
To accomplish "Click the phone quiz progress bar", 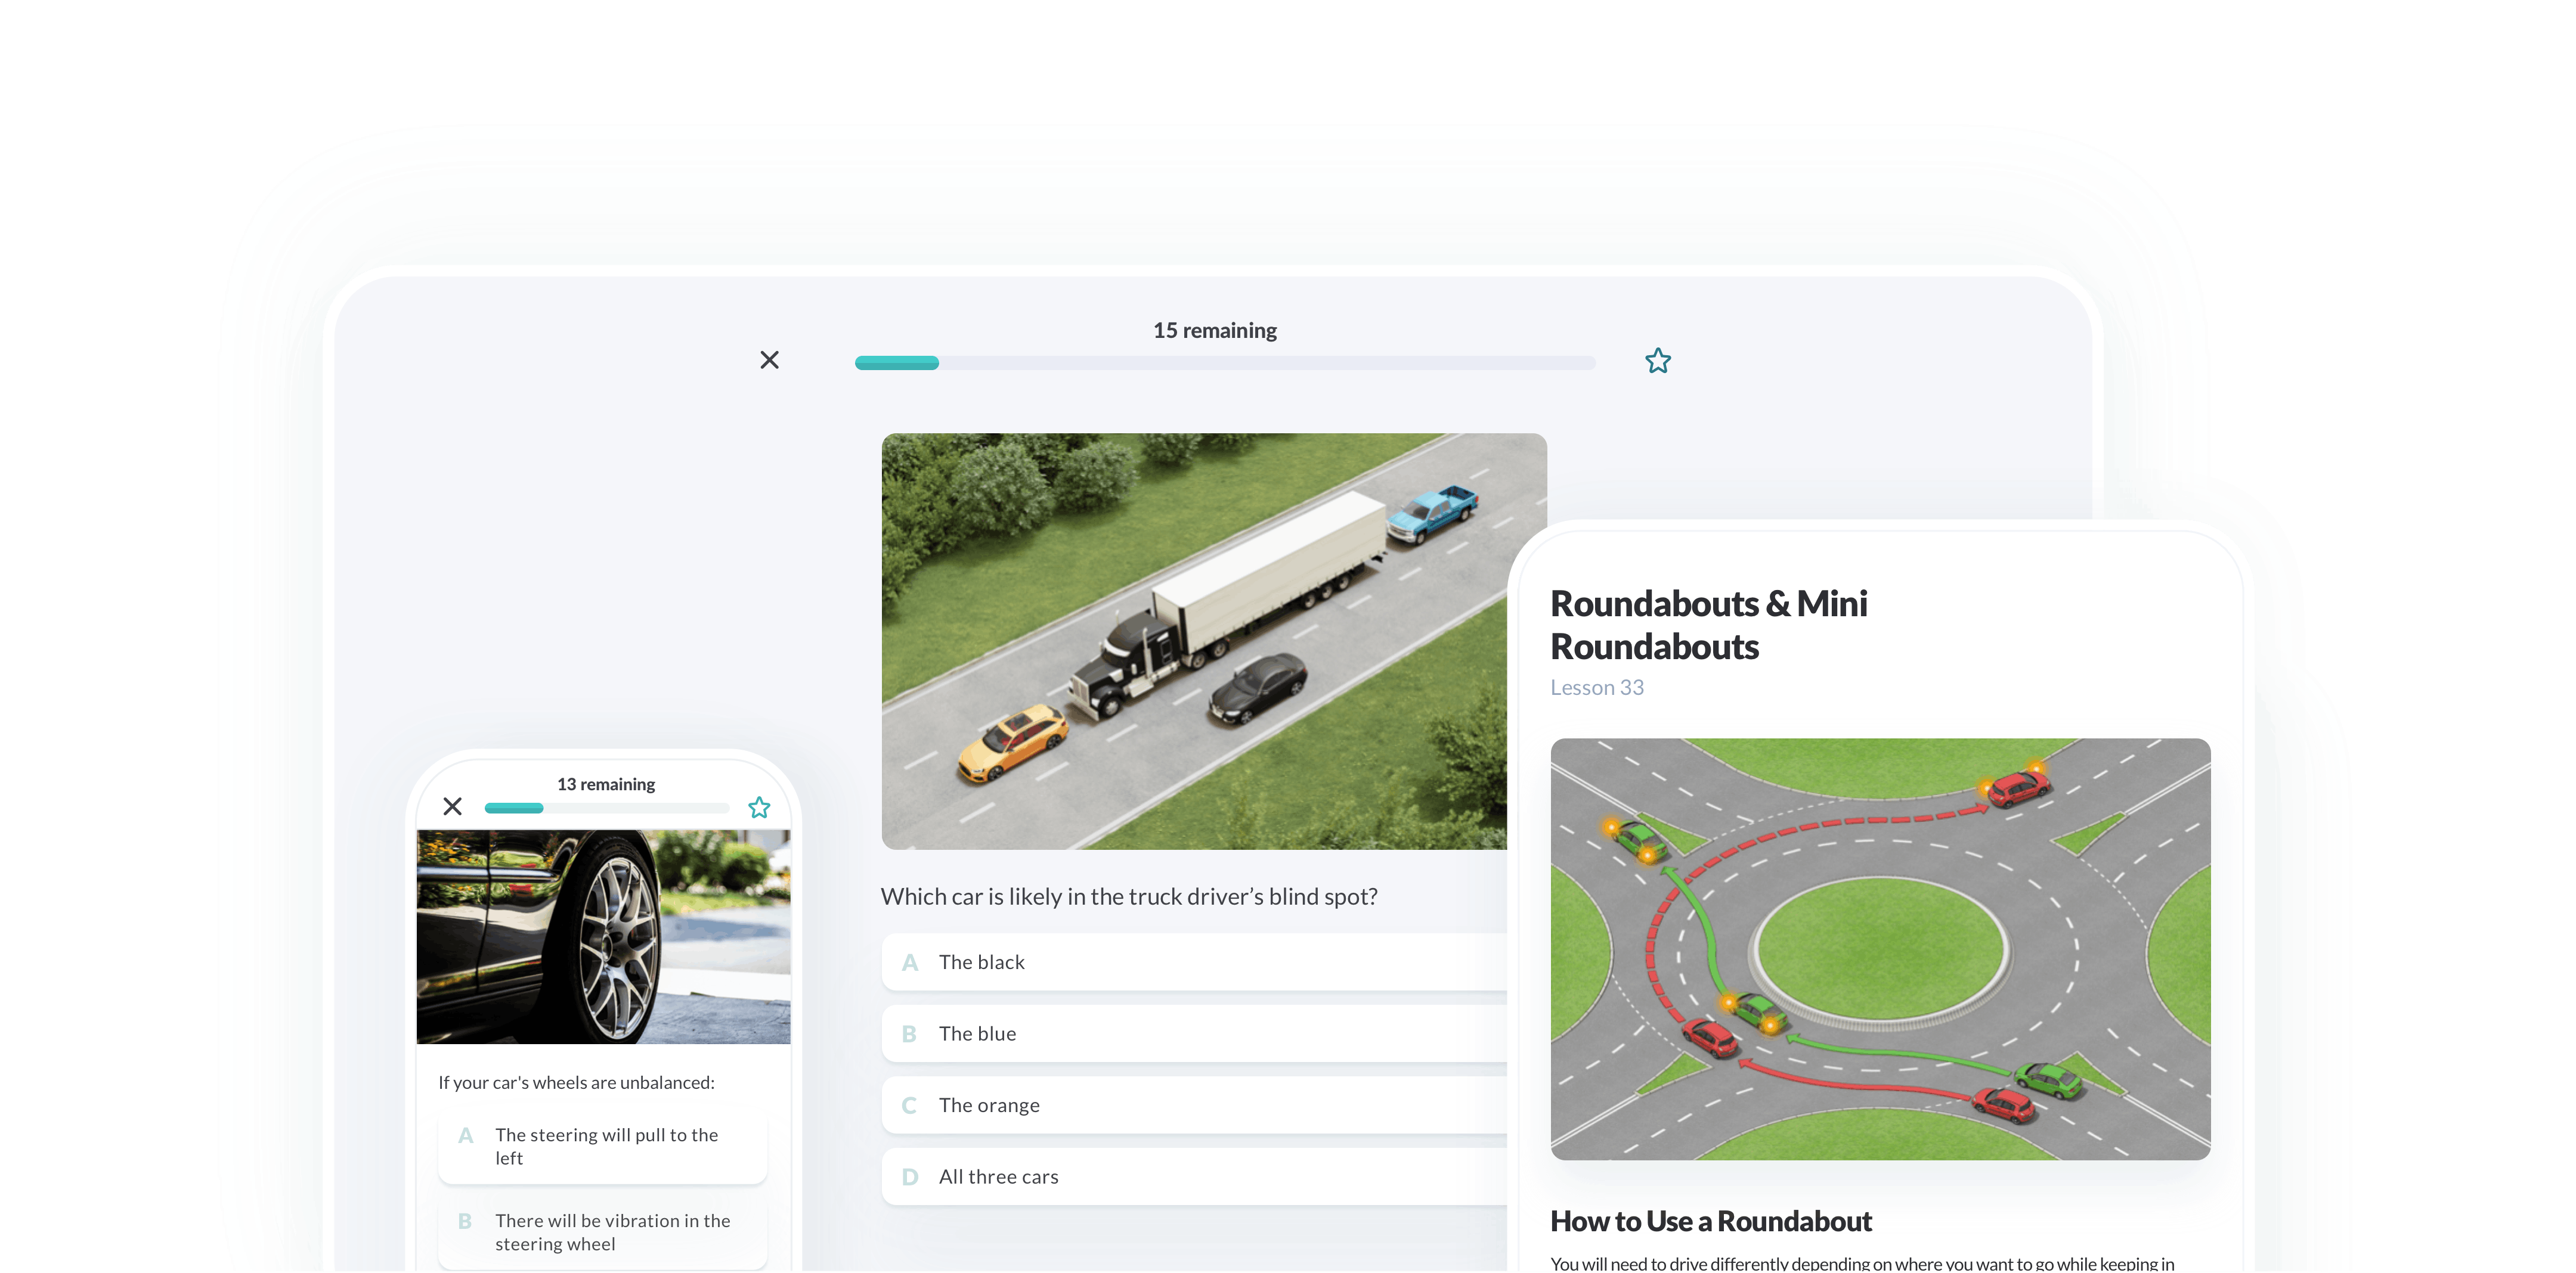I will [x=606, y=808].
